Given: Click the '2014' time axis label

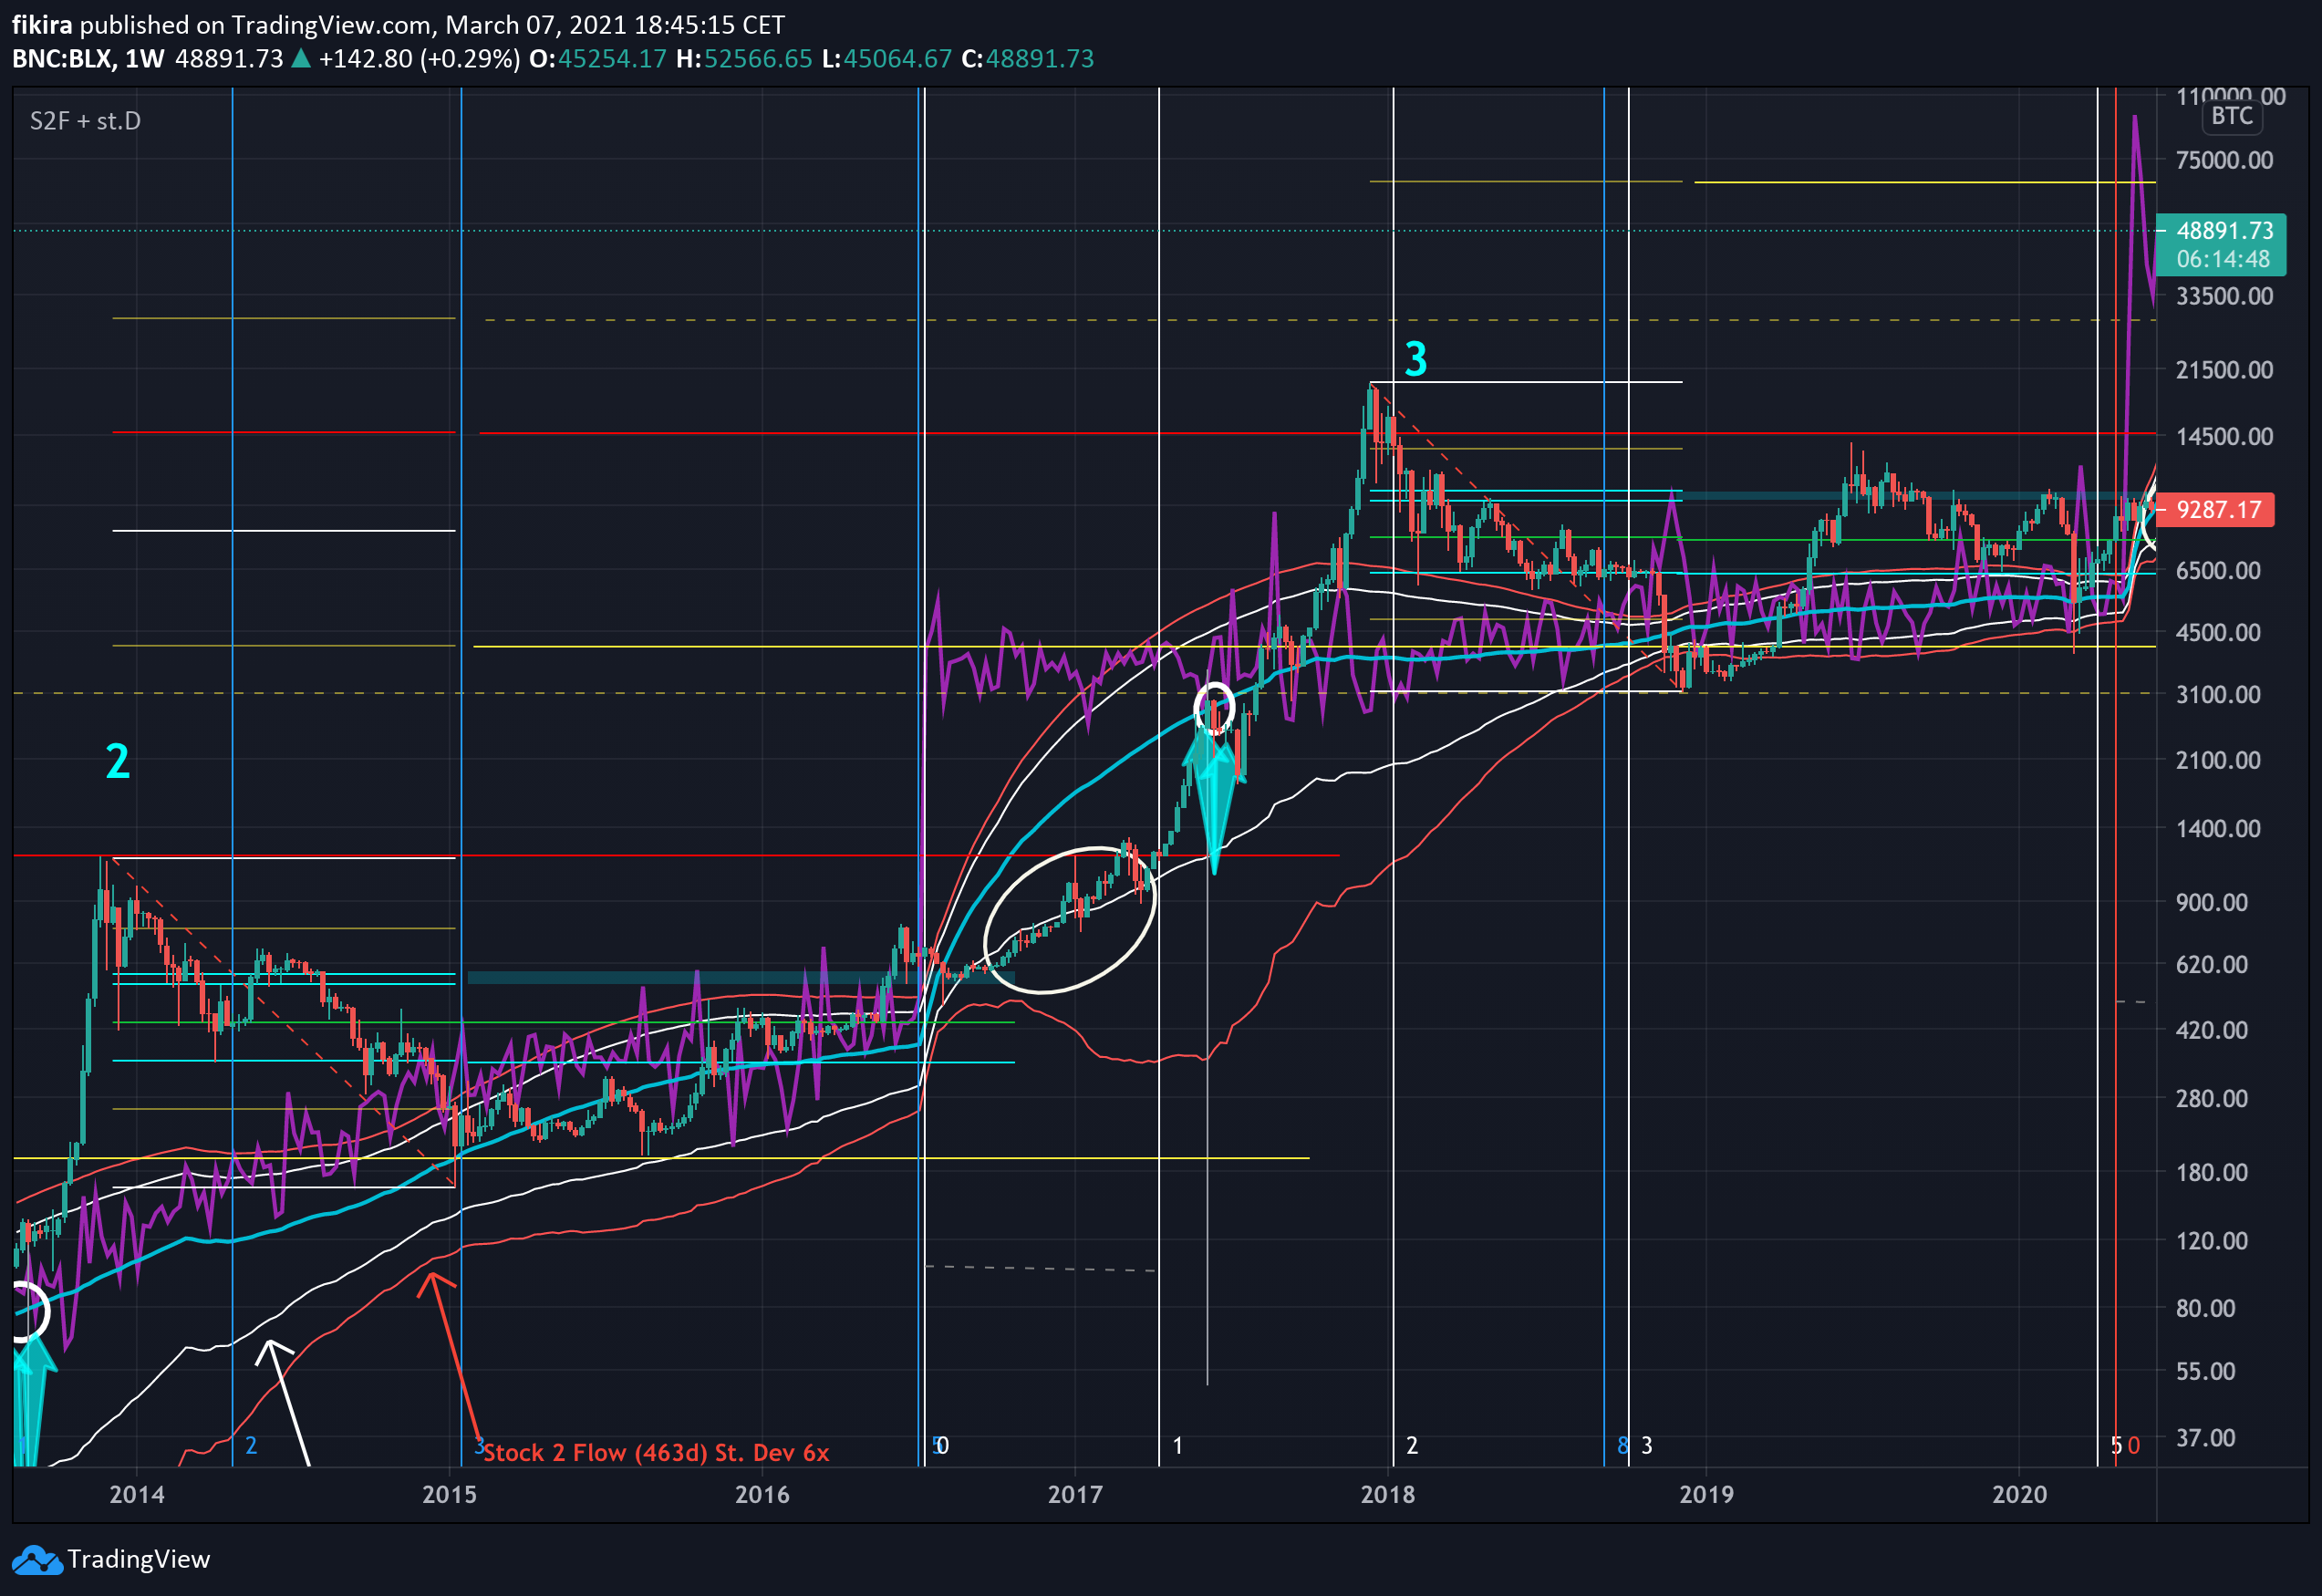Looking at the screenshot, I should [x=137, y=1495].
